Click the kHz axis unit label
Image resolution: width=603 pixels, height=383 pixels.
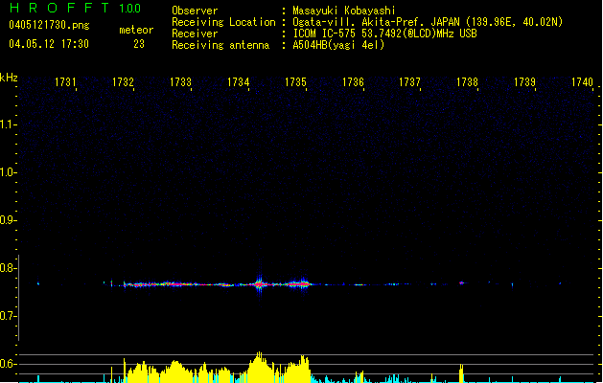(x=9, y=78)
